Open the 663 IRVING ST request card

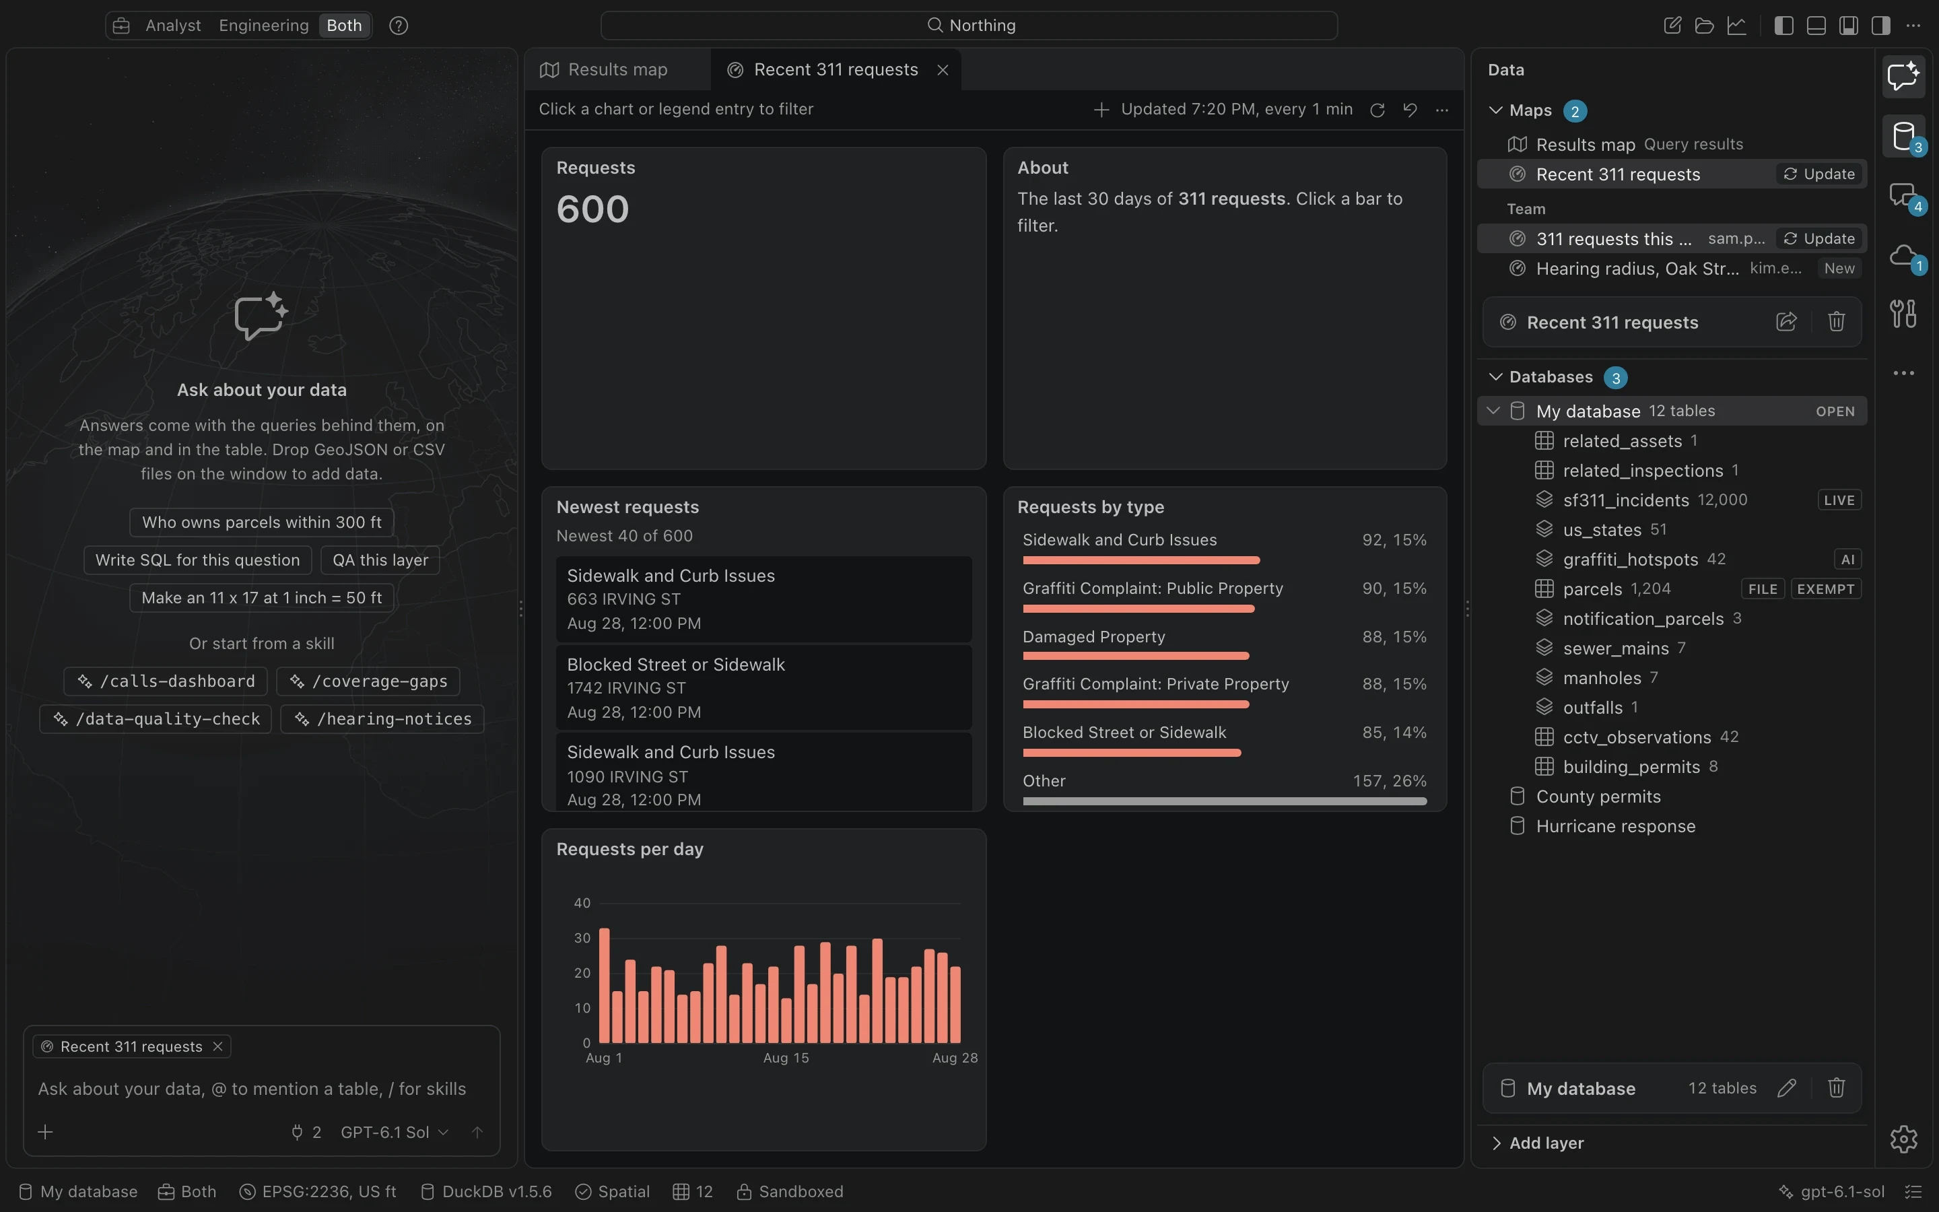763,599
